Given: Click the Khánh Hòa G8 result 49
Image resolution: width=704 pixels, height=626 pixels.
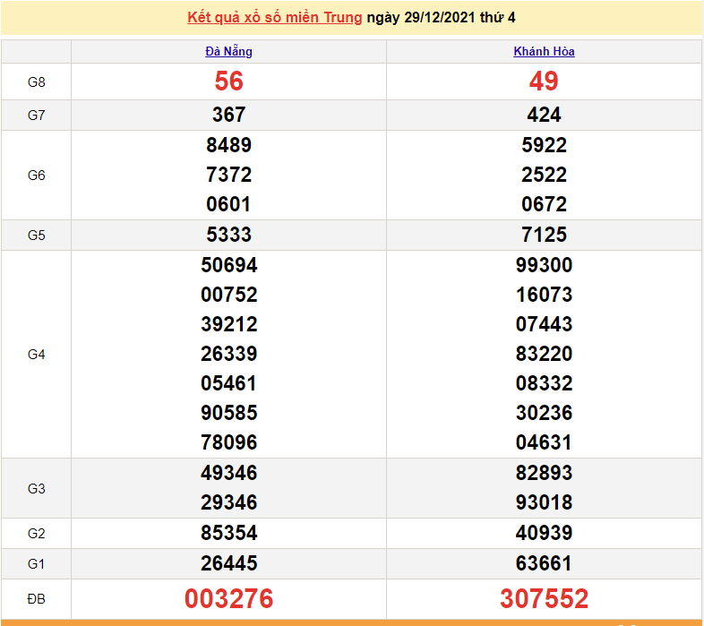Looking at the screenshot, I should (x=544, y=81).
